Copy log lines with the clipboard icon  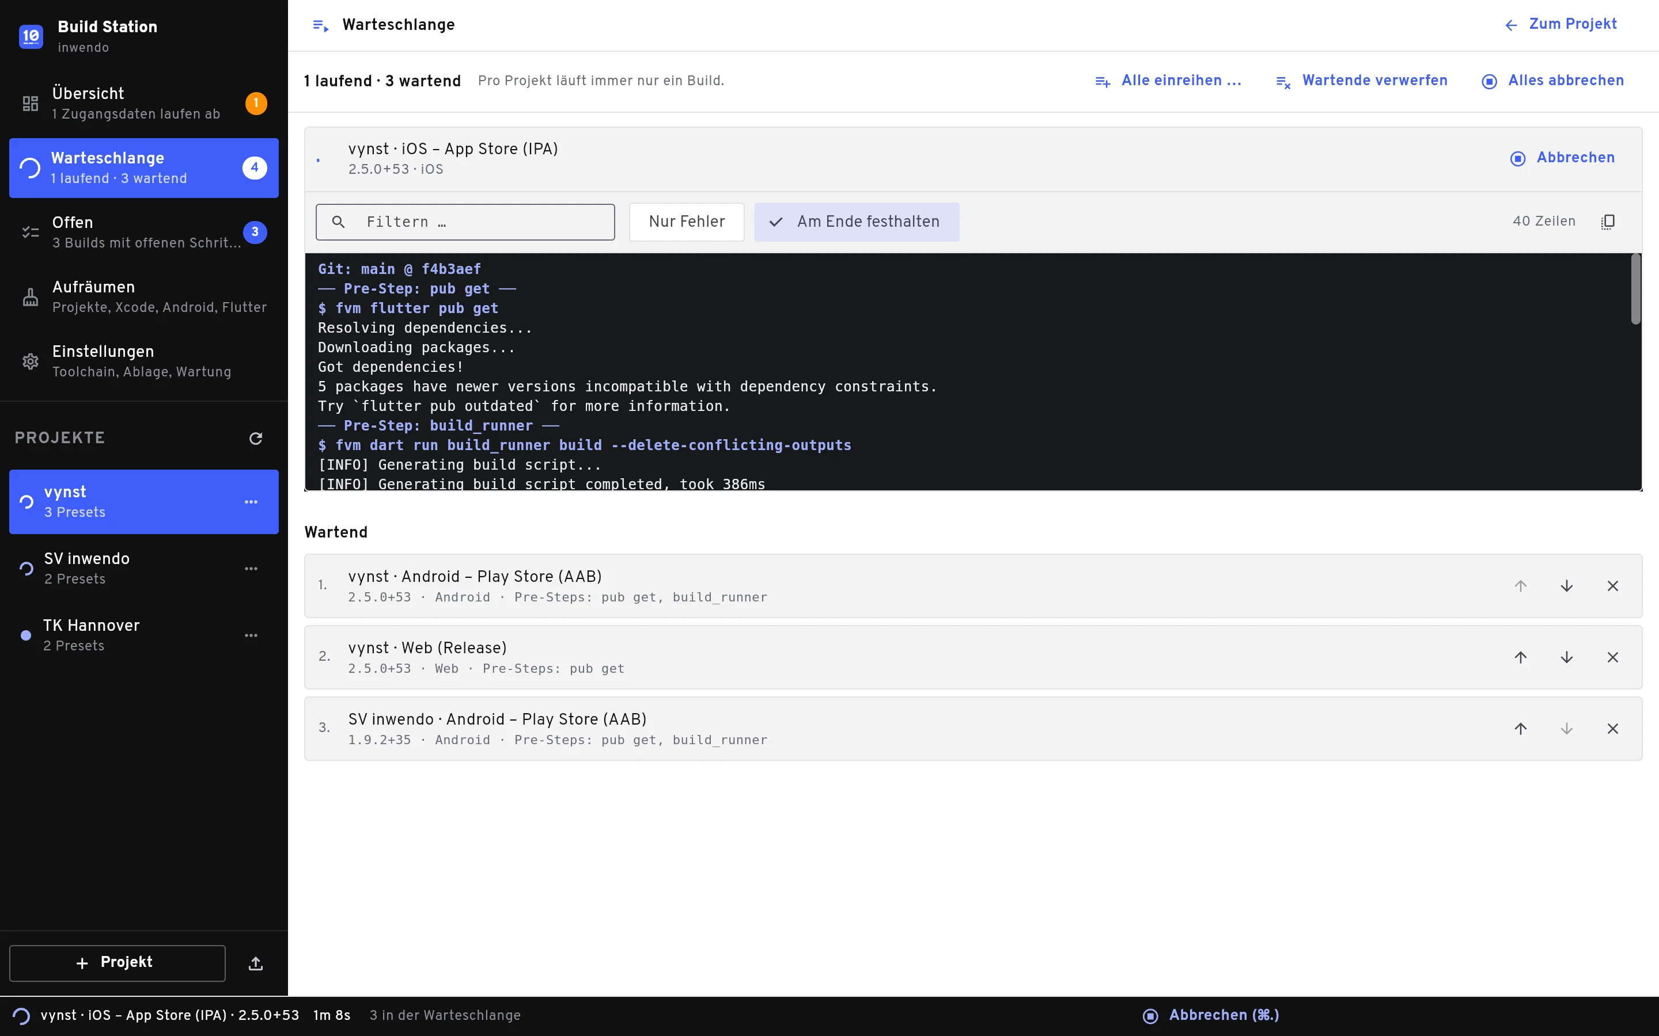(1608, 222)
